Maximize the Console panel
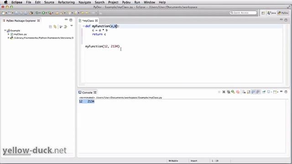The width and height of the screenshot is (292, 164). [286, 92]
